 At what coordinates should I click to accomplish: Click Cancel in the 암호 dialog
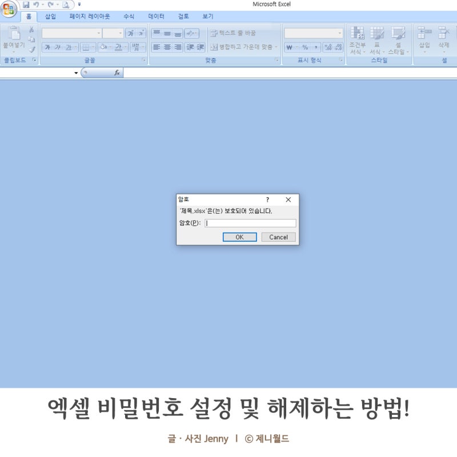[278, 237]
